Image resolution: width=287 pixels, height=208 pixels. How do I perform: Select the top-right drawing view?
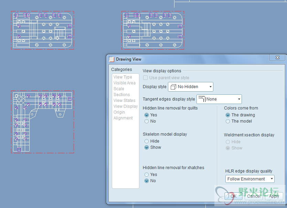coord(153,30)
